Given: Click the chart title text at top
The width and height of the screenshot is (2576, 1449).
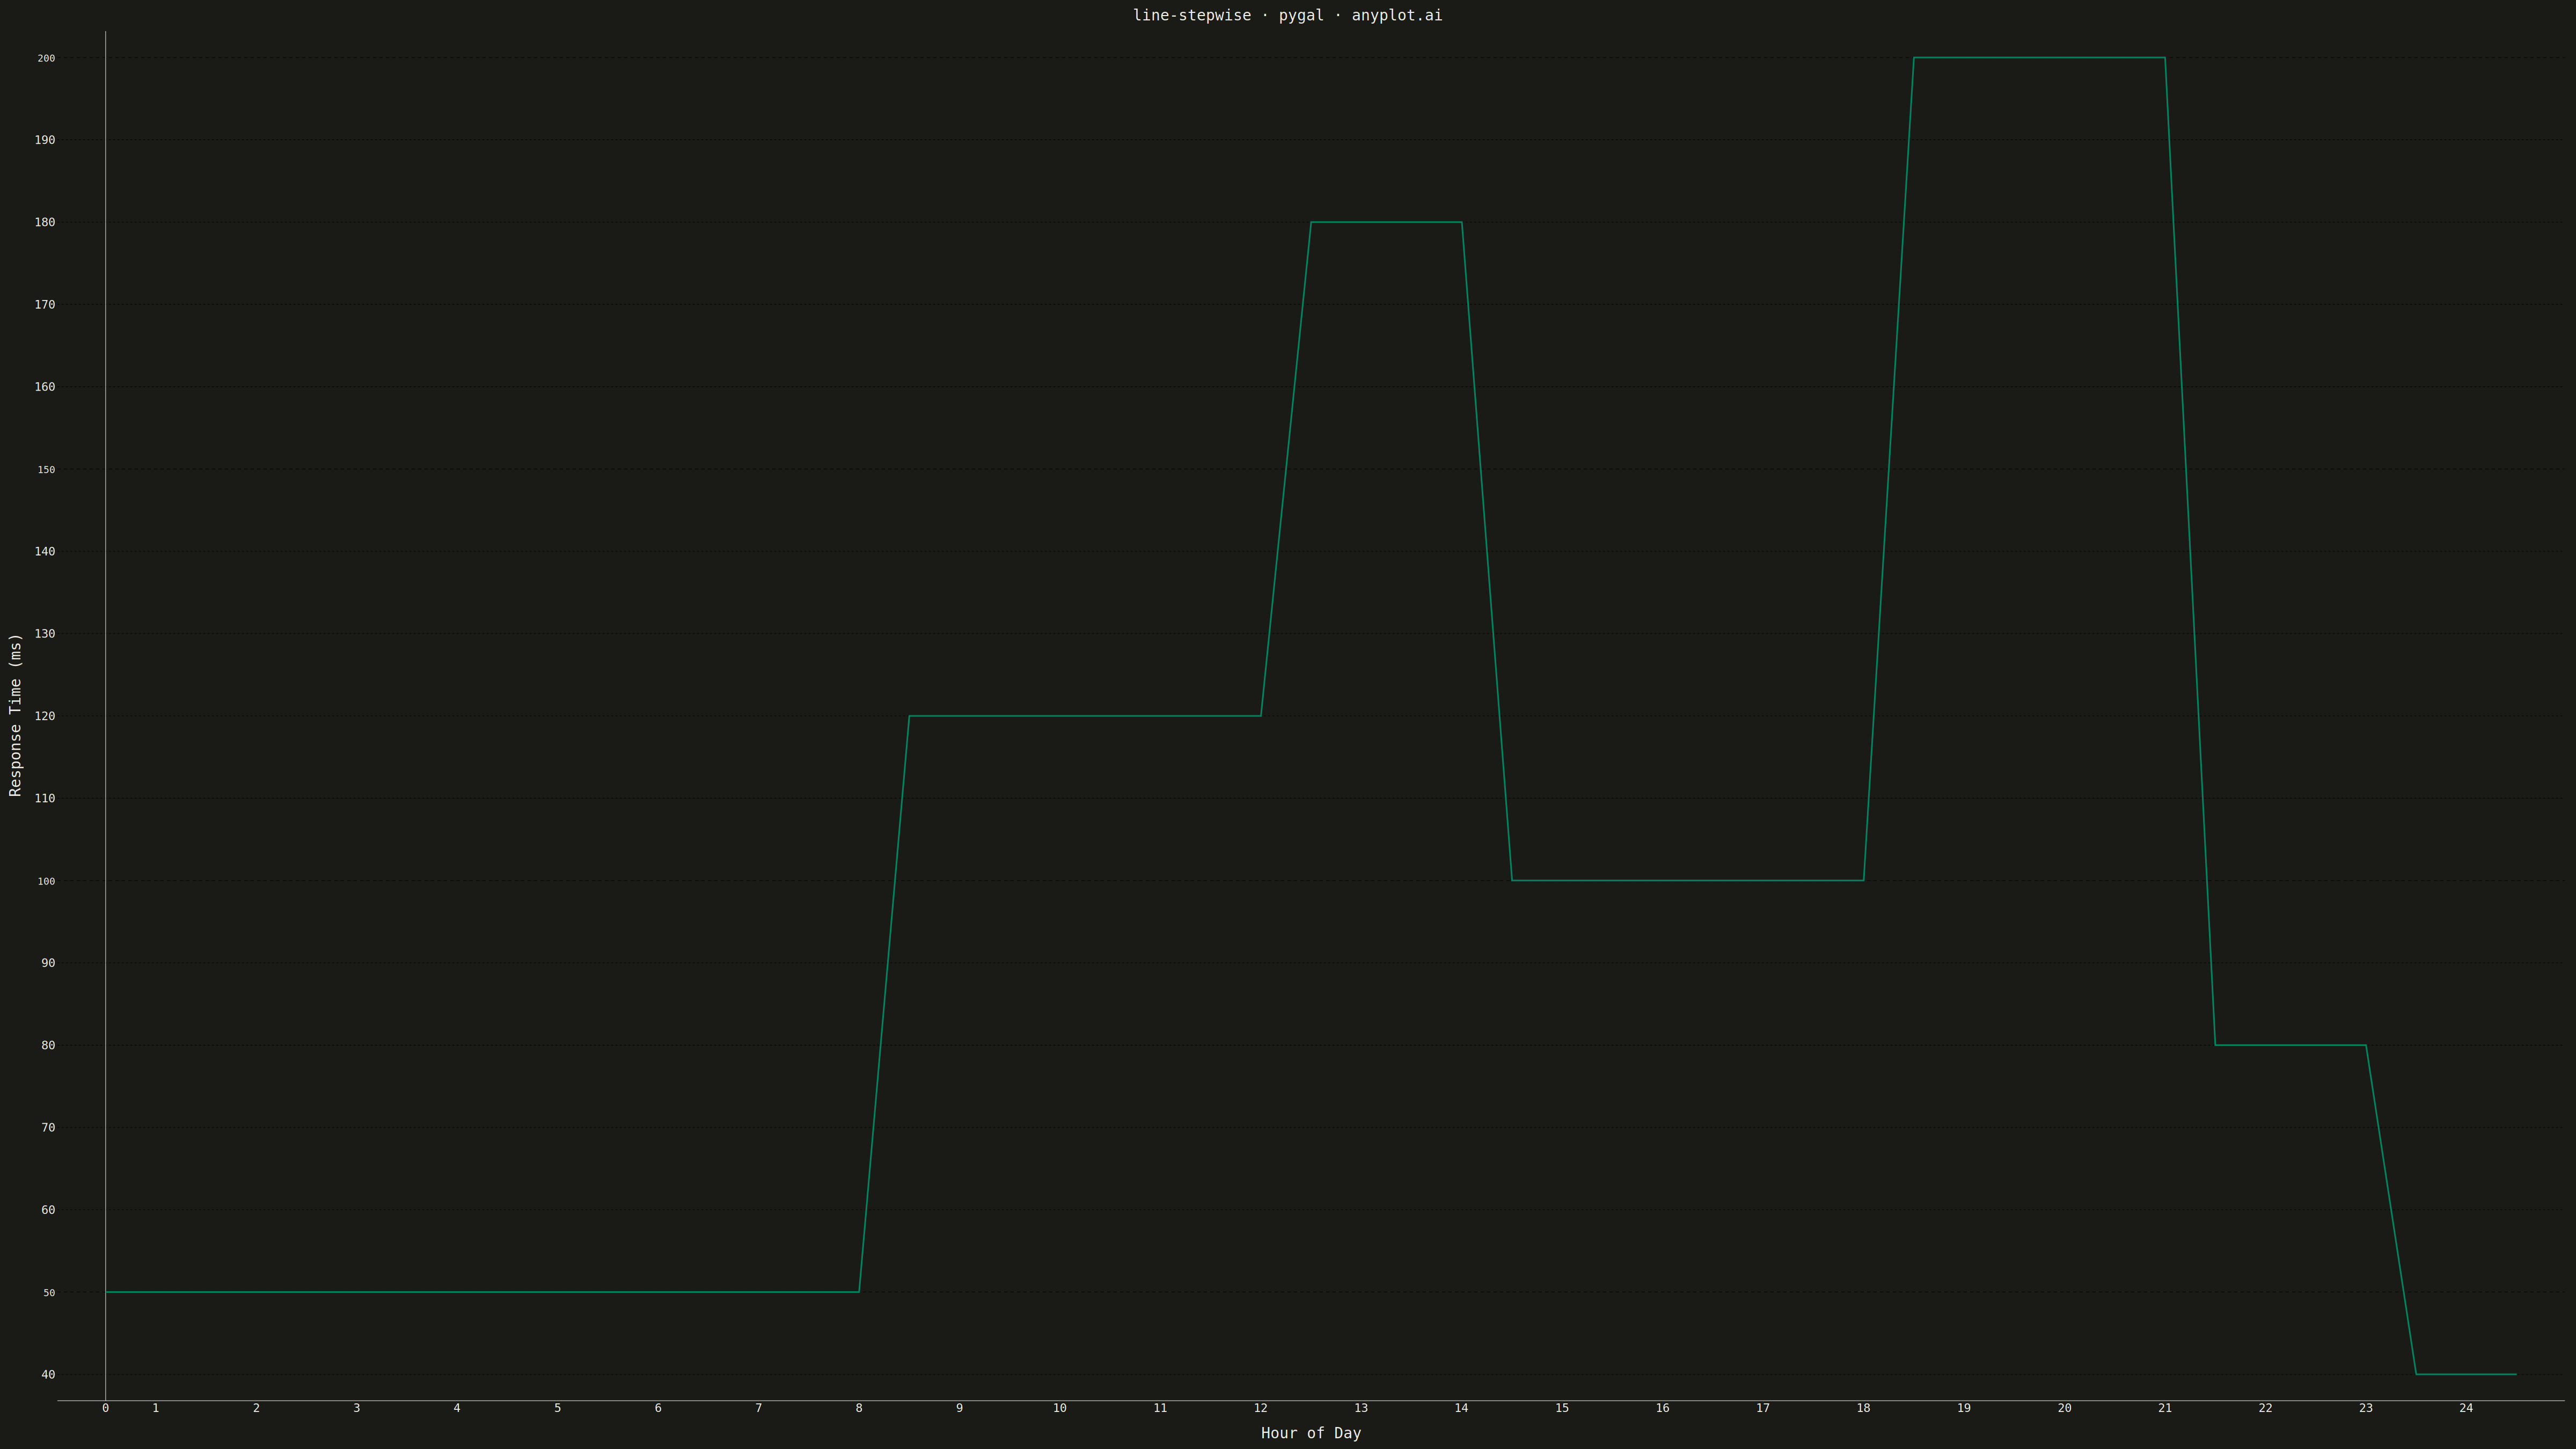Looking at the screenshot, I should [1287, 15].
